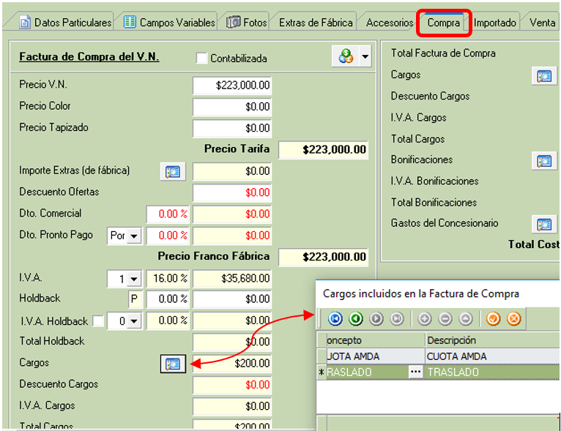Open the I.V.A. rate code dropdown
Screen dimensions: 561x431
[x=133, y=279]
